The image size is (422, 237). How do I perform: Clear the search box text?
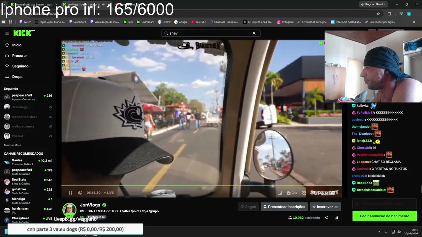254,33
